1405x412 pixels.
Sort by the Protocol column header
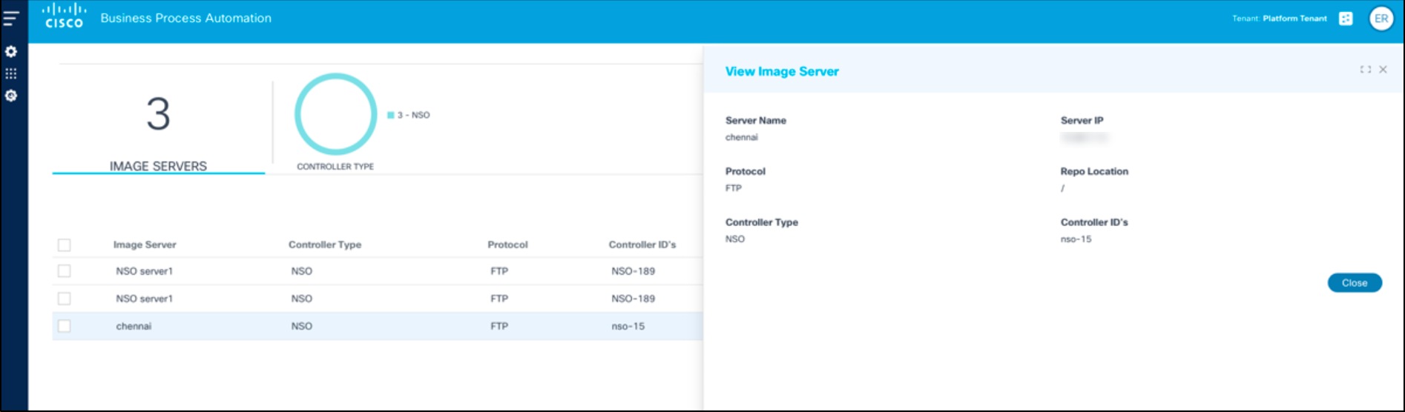507,245
